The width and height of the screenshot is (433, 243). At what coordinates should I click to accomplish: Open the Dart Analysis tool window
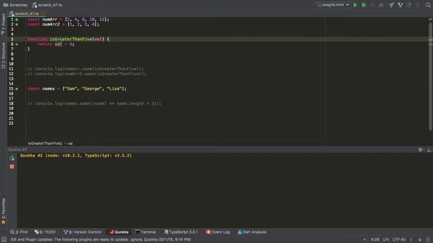click(252, 232)
